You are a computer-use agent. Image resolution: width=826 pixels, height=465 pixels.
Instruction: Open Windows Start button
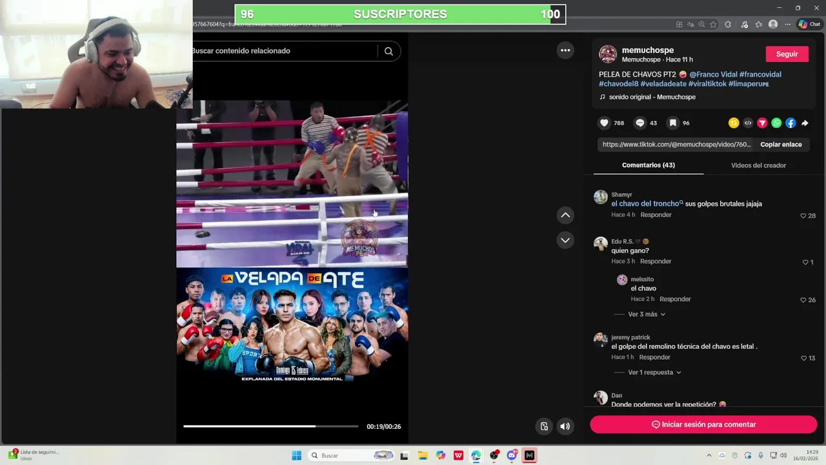[296, 455]
